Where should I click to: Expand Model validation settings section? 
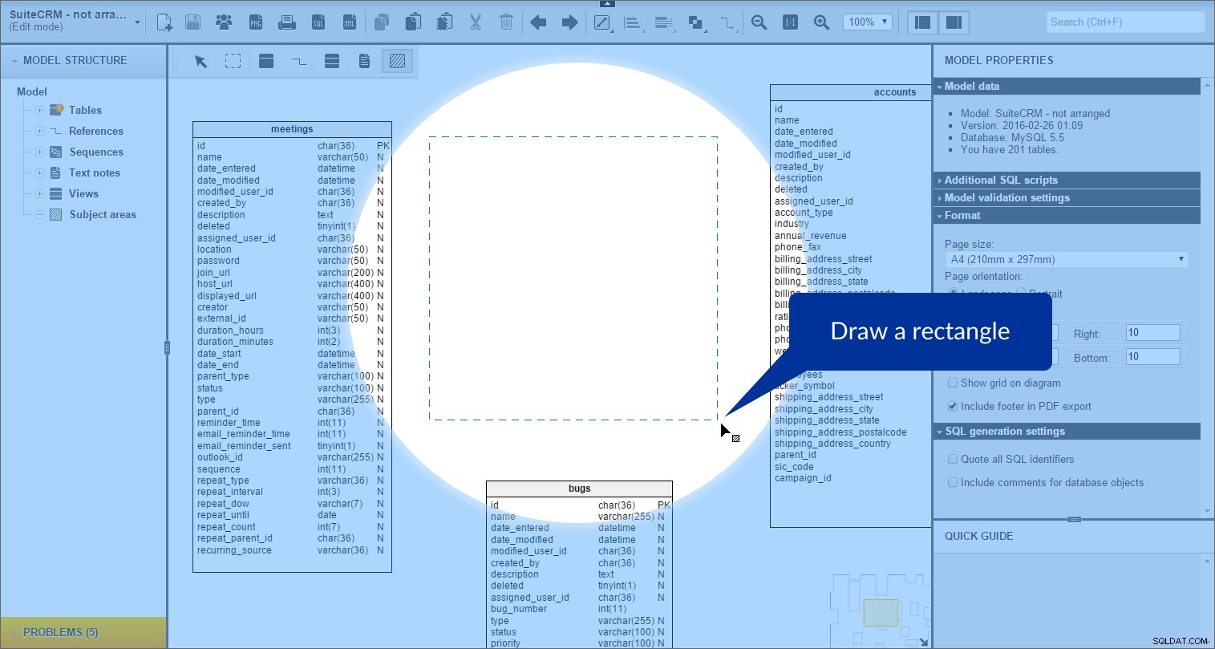tap(1067, 198)
